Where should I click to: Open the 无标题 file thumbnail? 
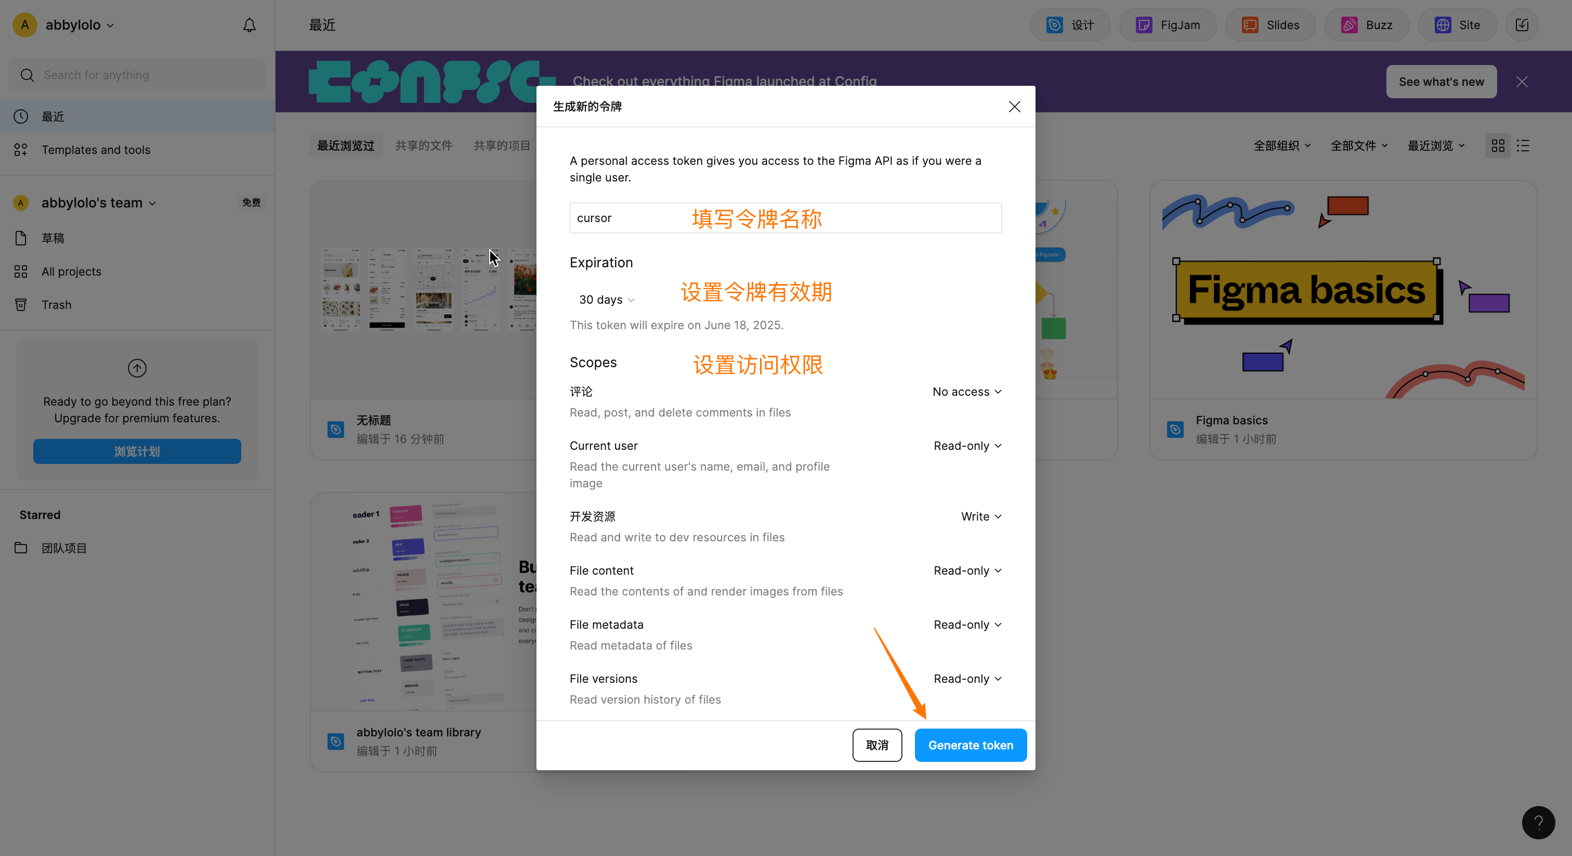coord(424,290)
